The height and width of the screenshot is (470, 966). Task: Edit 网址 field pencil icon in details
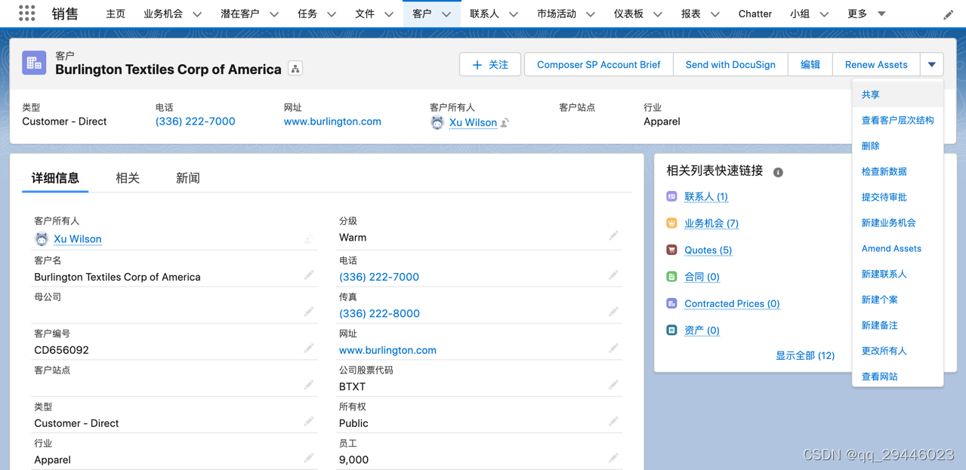pos(613,348)
